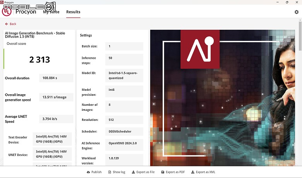The image size is (302, 178).
Task: Restore down the Procyon window
Action: pos(287,2)
